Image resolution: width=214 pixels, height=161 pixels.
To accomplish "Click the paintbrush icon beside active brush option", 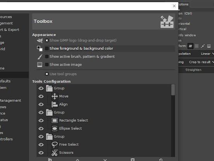I will (40, 56).
